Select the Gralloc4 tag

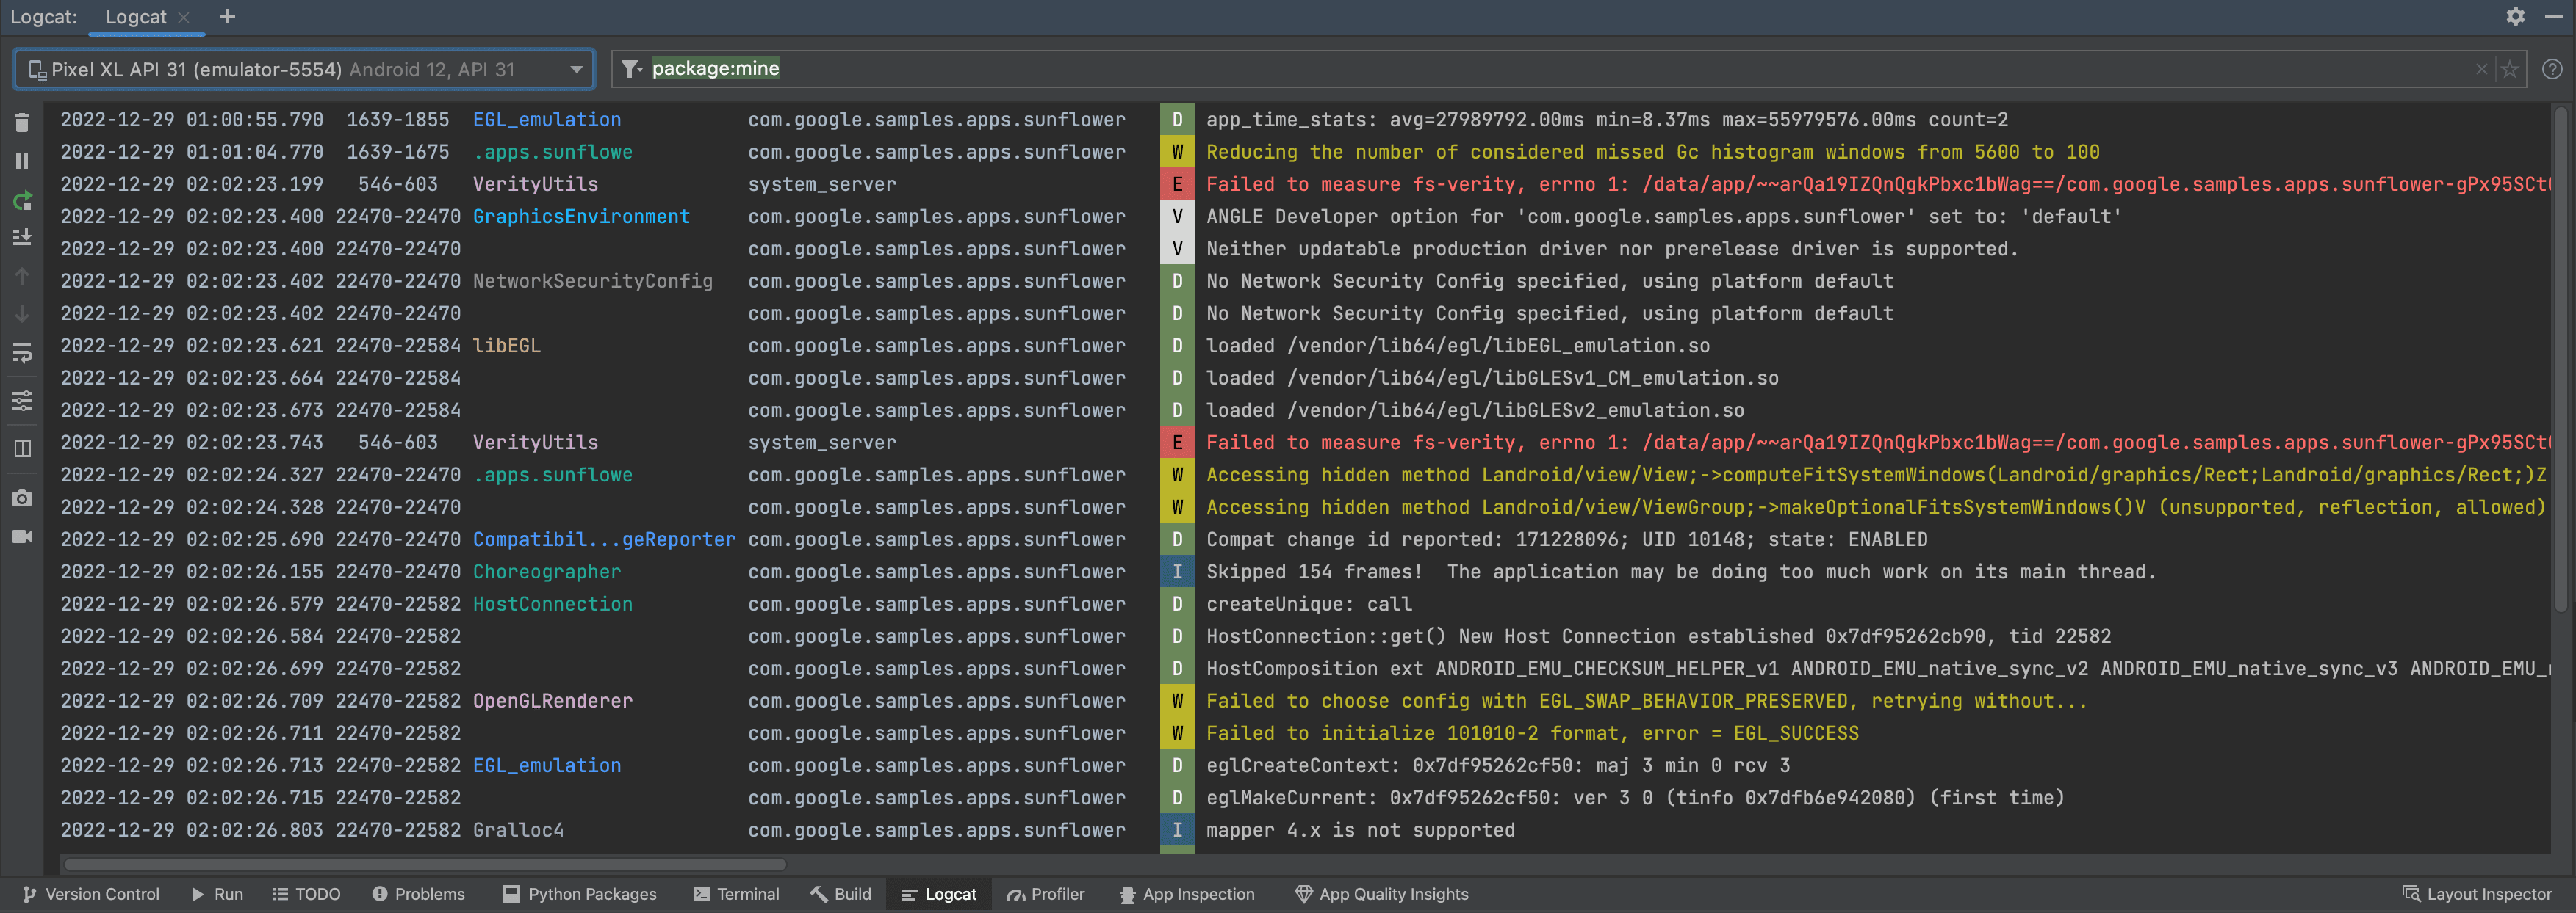pos(518,830)
